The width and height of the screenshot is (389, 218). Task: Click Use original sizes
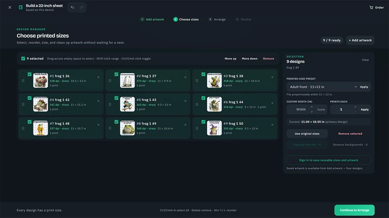pyautogui.click(x=307, y=134)
